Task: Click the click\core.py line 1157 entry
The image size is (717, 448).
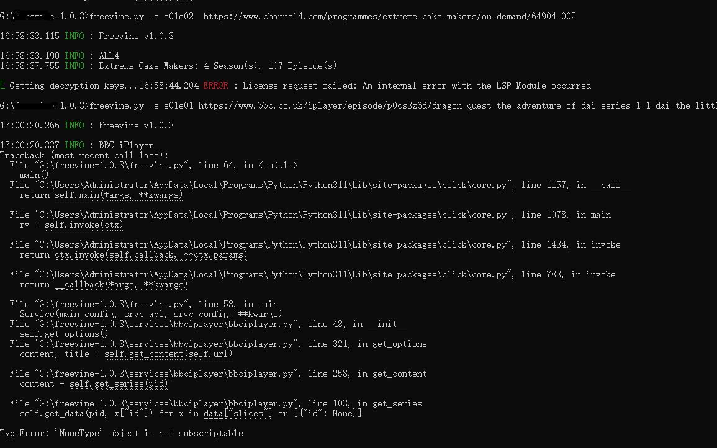Action: pos(320,185)
